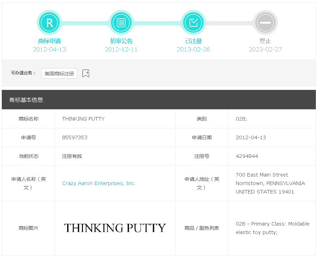Click the gray 终止 minus circle icon
This screenshot has width=318, height=258.
coord(265,23)
